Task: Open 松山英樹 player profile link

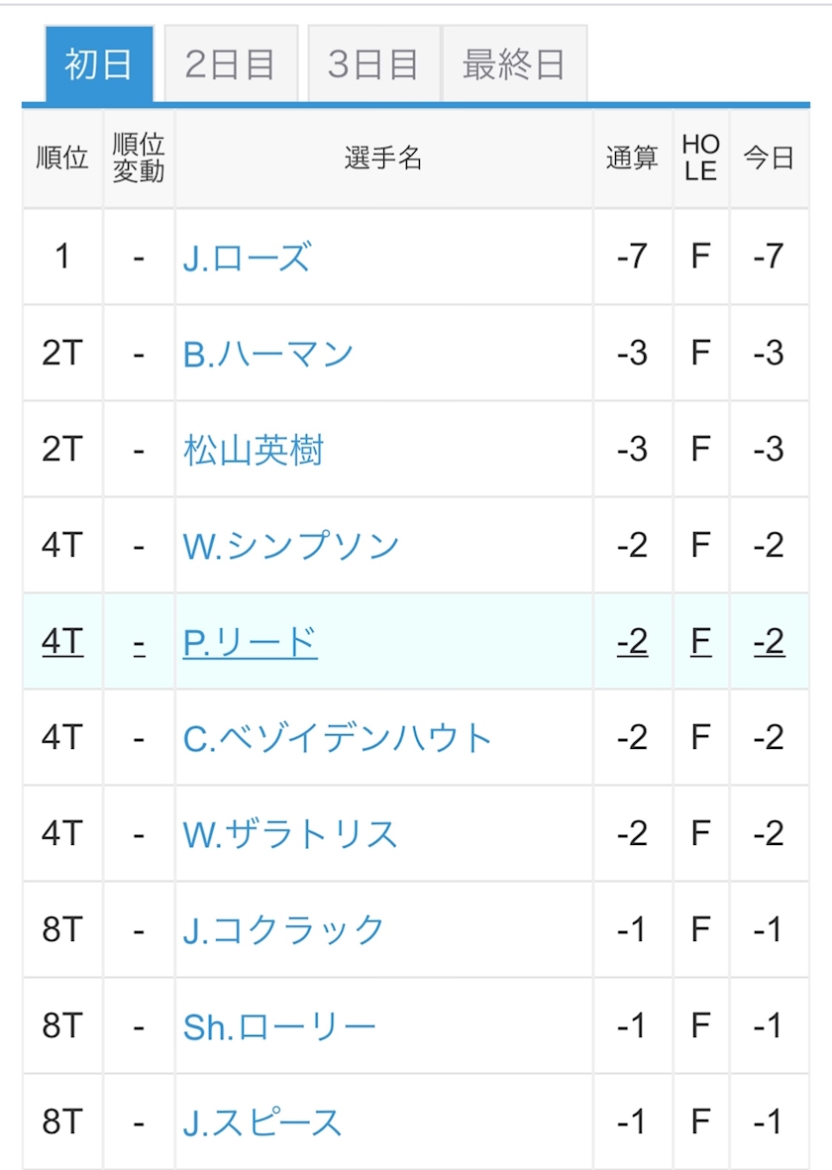Action: tap(253, 451)
